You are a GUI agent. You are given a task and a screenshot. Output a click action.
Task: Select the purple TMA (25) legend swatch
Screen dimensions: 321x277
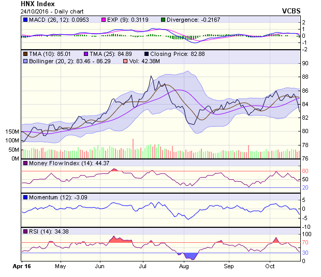pos(86,53)
